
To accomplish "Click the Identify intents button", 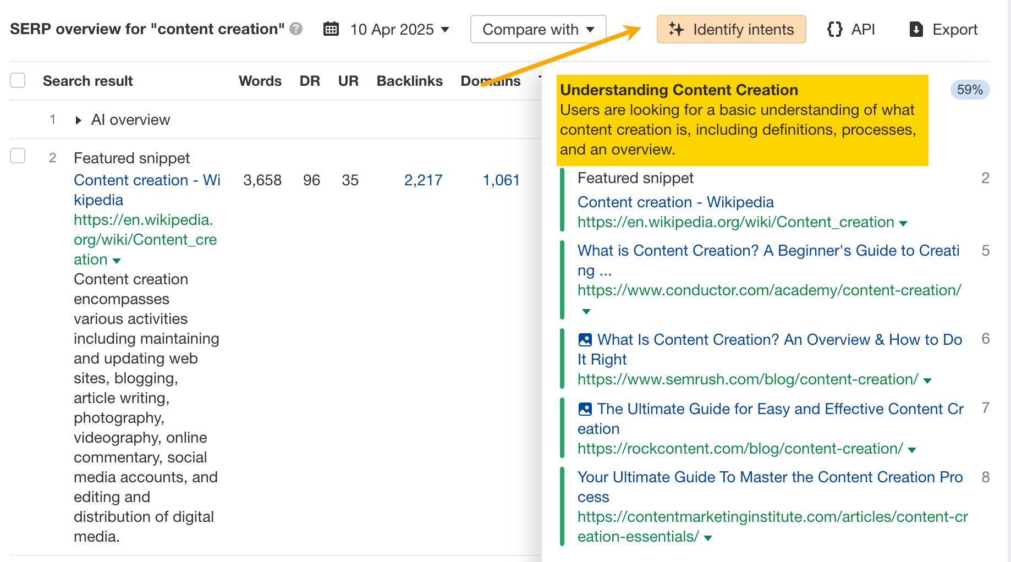I will tap(731, 29).
